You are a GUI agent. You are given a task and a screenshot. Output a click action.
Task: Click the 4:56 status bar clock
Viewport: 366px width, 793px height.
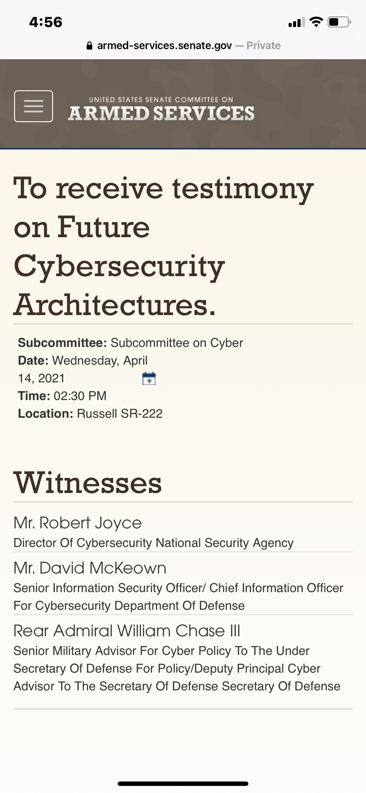[x=46, y=22]
